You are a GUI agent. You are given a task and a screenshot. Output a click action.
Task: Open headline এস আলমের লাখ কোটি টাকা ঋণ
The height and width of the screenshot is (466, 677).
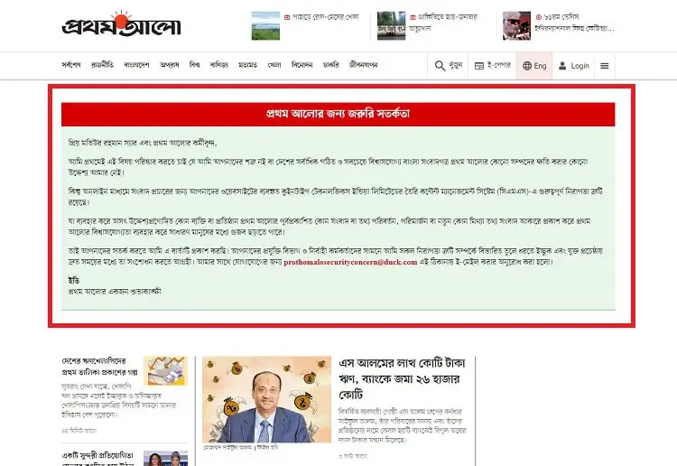[x=402, y=378]
